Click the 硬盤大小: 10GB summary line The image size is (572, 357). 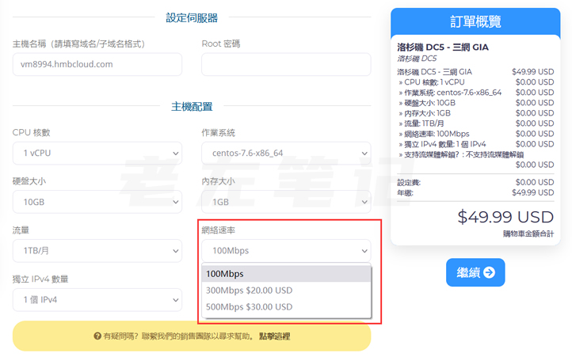(x=475, y=103)
